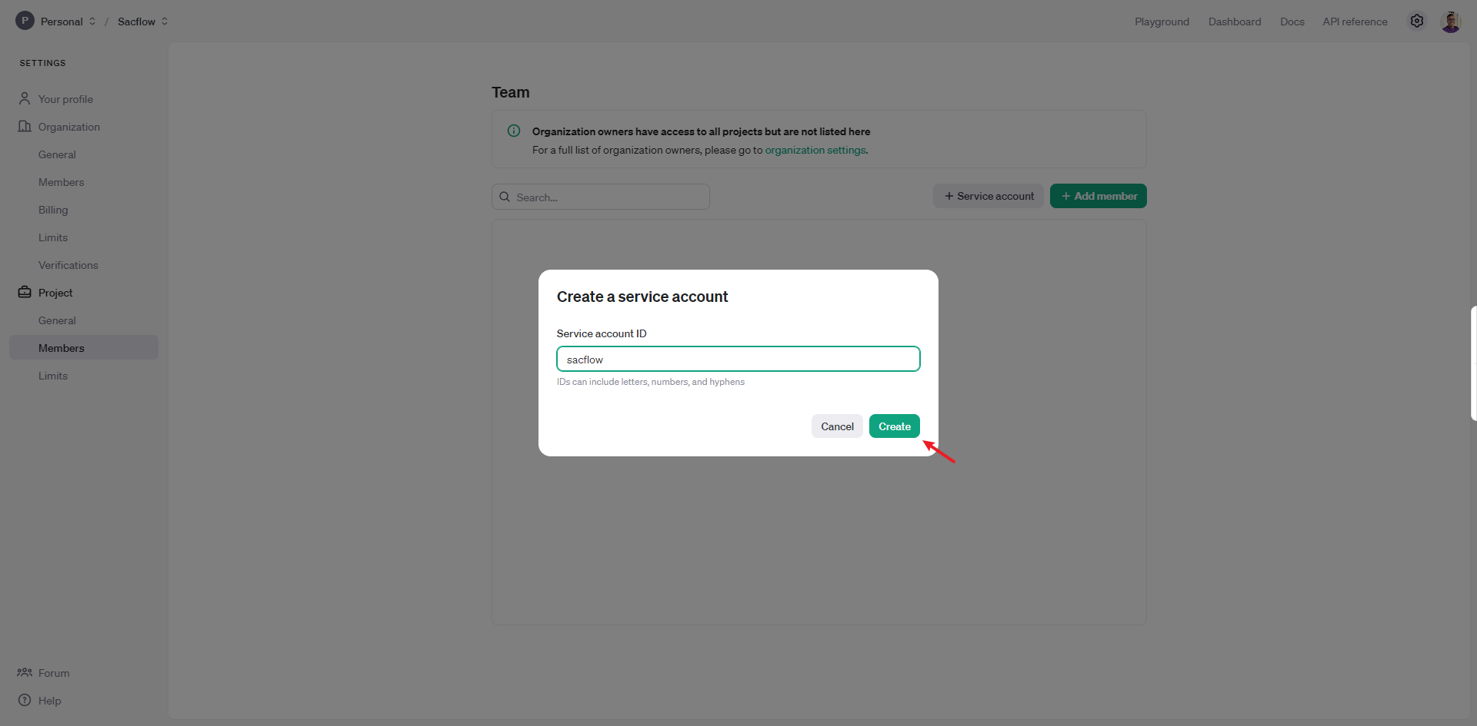
Task: Open the Playground tab
Action: 1162,22
